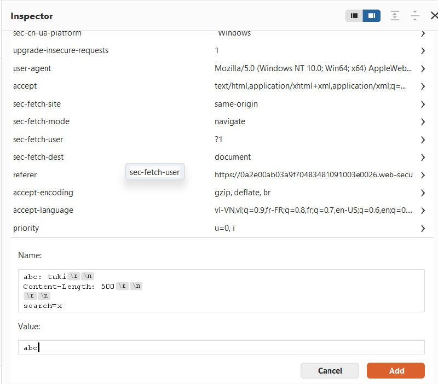Click the gzip, deflate, br value
Screen dimensions: 438x384
pos(243,193)
